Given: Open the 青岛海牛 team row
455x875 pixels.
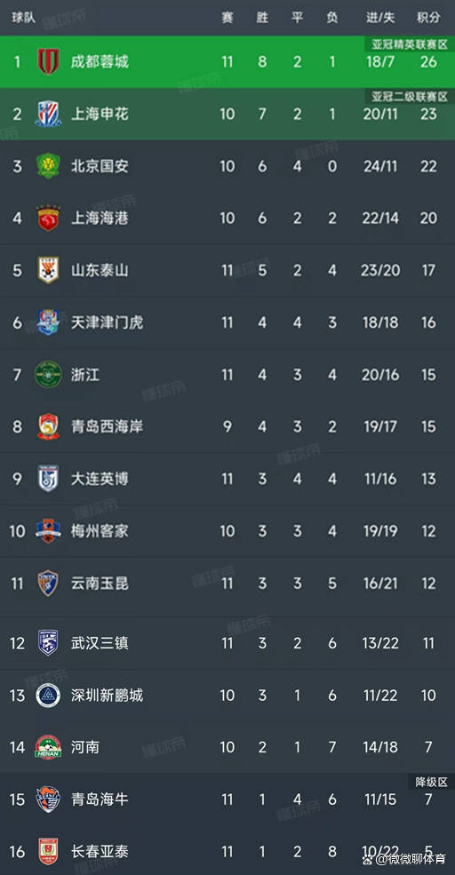Looking at the screenshot, I should tap(227, 799).
